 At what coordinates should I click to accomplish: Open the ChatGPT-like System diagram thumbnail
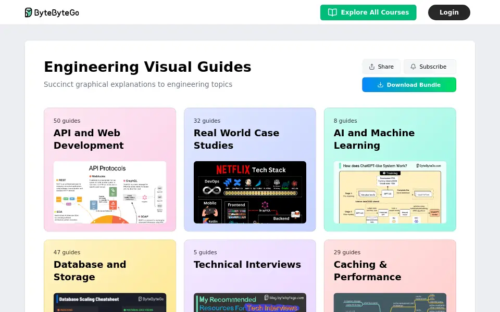(x=390, y=192)
